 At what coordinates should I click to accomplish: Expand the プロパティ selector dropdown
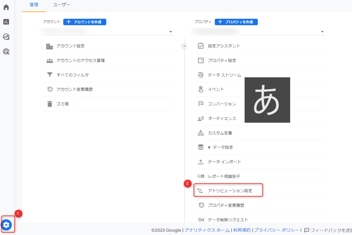coord(322,32)
